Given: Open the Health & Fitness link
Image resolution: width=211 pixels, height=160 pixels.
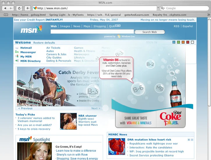Looking at the screenshot, I should point(84,51).
